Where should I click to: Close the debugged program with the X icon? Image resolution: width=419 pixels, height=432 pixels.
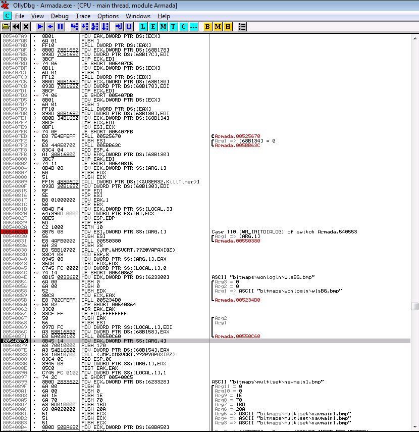tap(26, 27)
